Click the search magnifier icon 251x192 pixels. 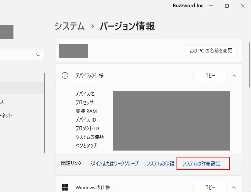38,55
